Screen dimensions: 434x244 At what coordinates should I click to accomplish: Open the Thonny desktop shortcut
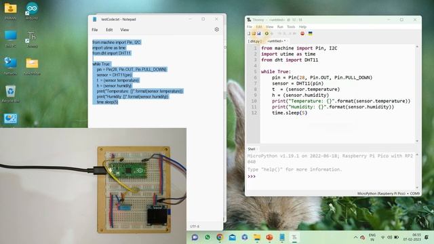pos(32,39)
